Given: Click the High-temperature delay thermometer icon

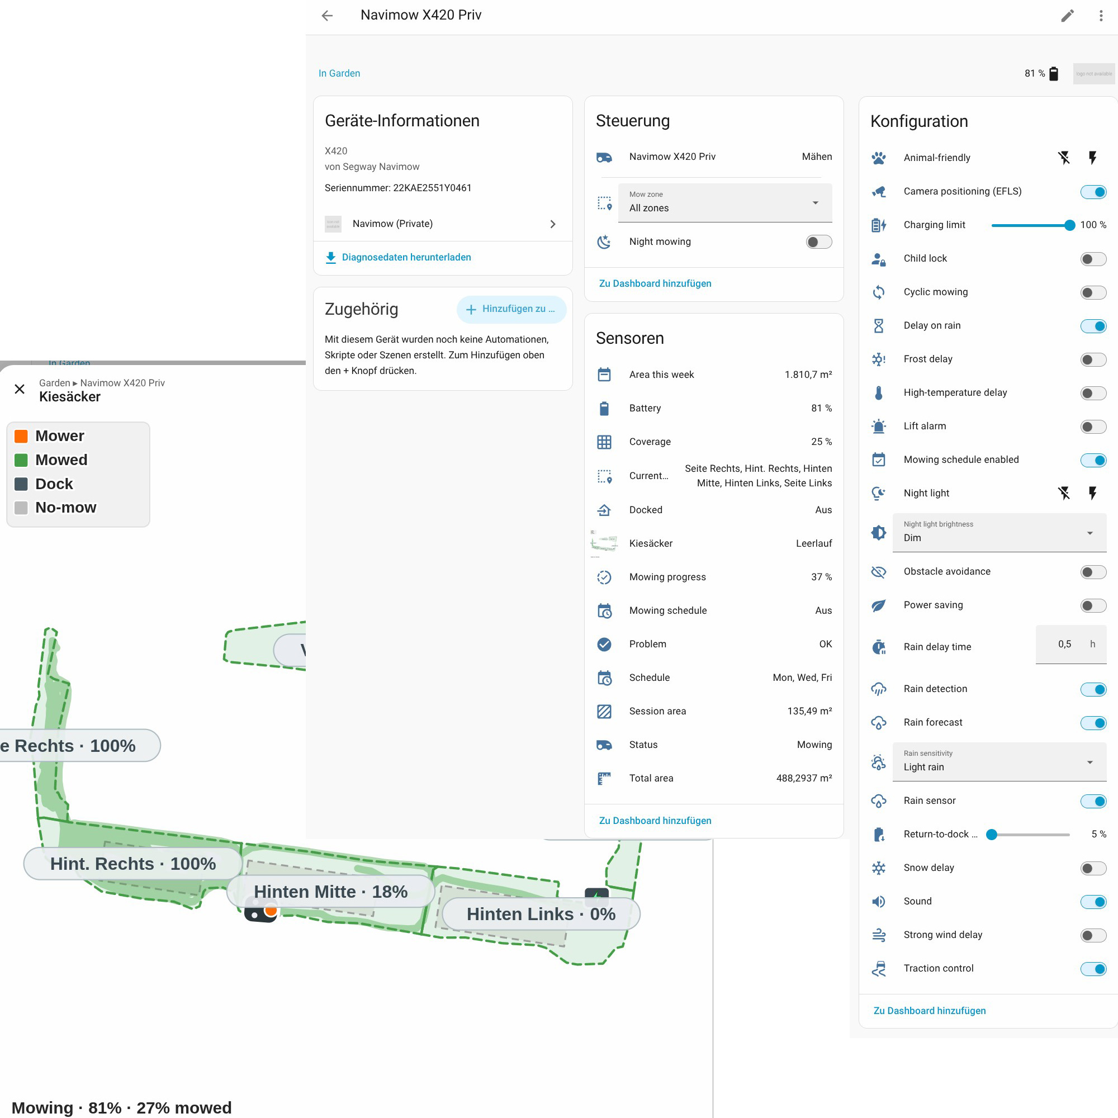Looking at the screenshot, I should [x=878, y=392].
